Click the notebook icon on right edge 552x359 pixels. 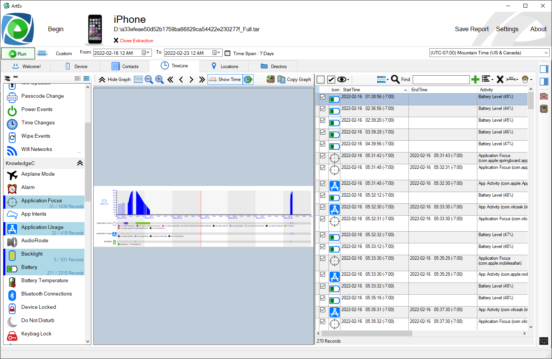(544, 109)
